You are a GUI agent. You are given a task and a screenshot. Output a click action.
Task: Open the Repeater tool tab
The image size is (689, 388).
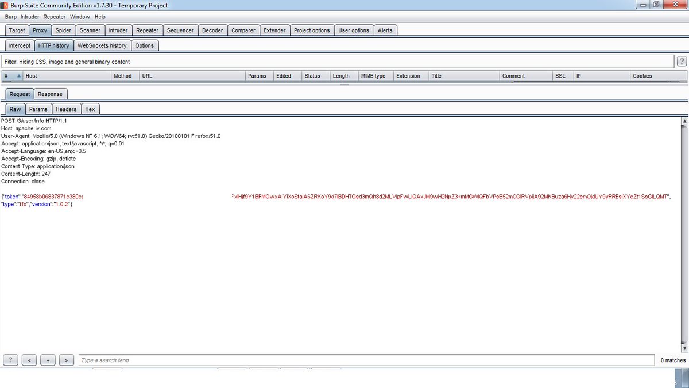click(148, 30)
